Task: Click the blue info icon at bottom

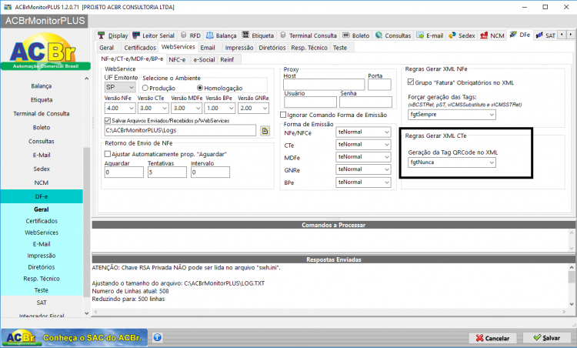Action: coord(157,337)
